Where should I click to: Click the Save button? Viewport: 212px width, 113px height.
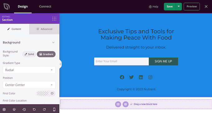pos(170,7)
